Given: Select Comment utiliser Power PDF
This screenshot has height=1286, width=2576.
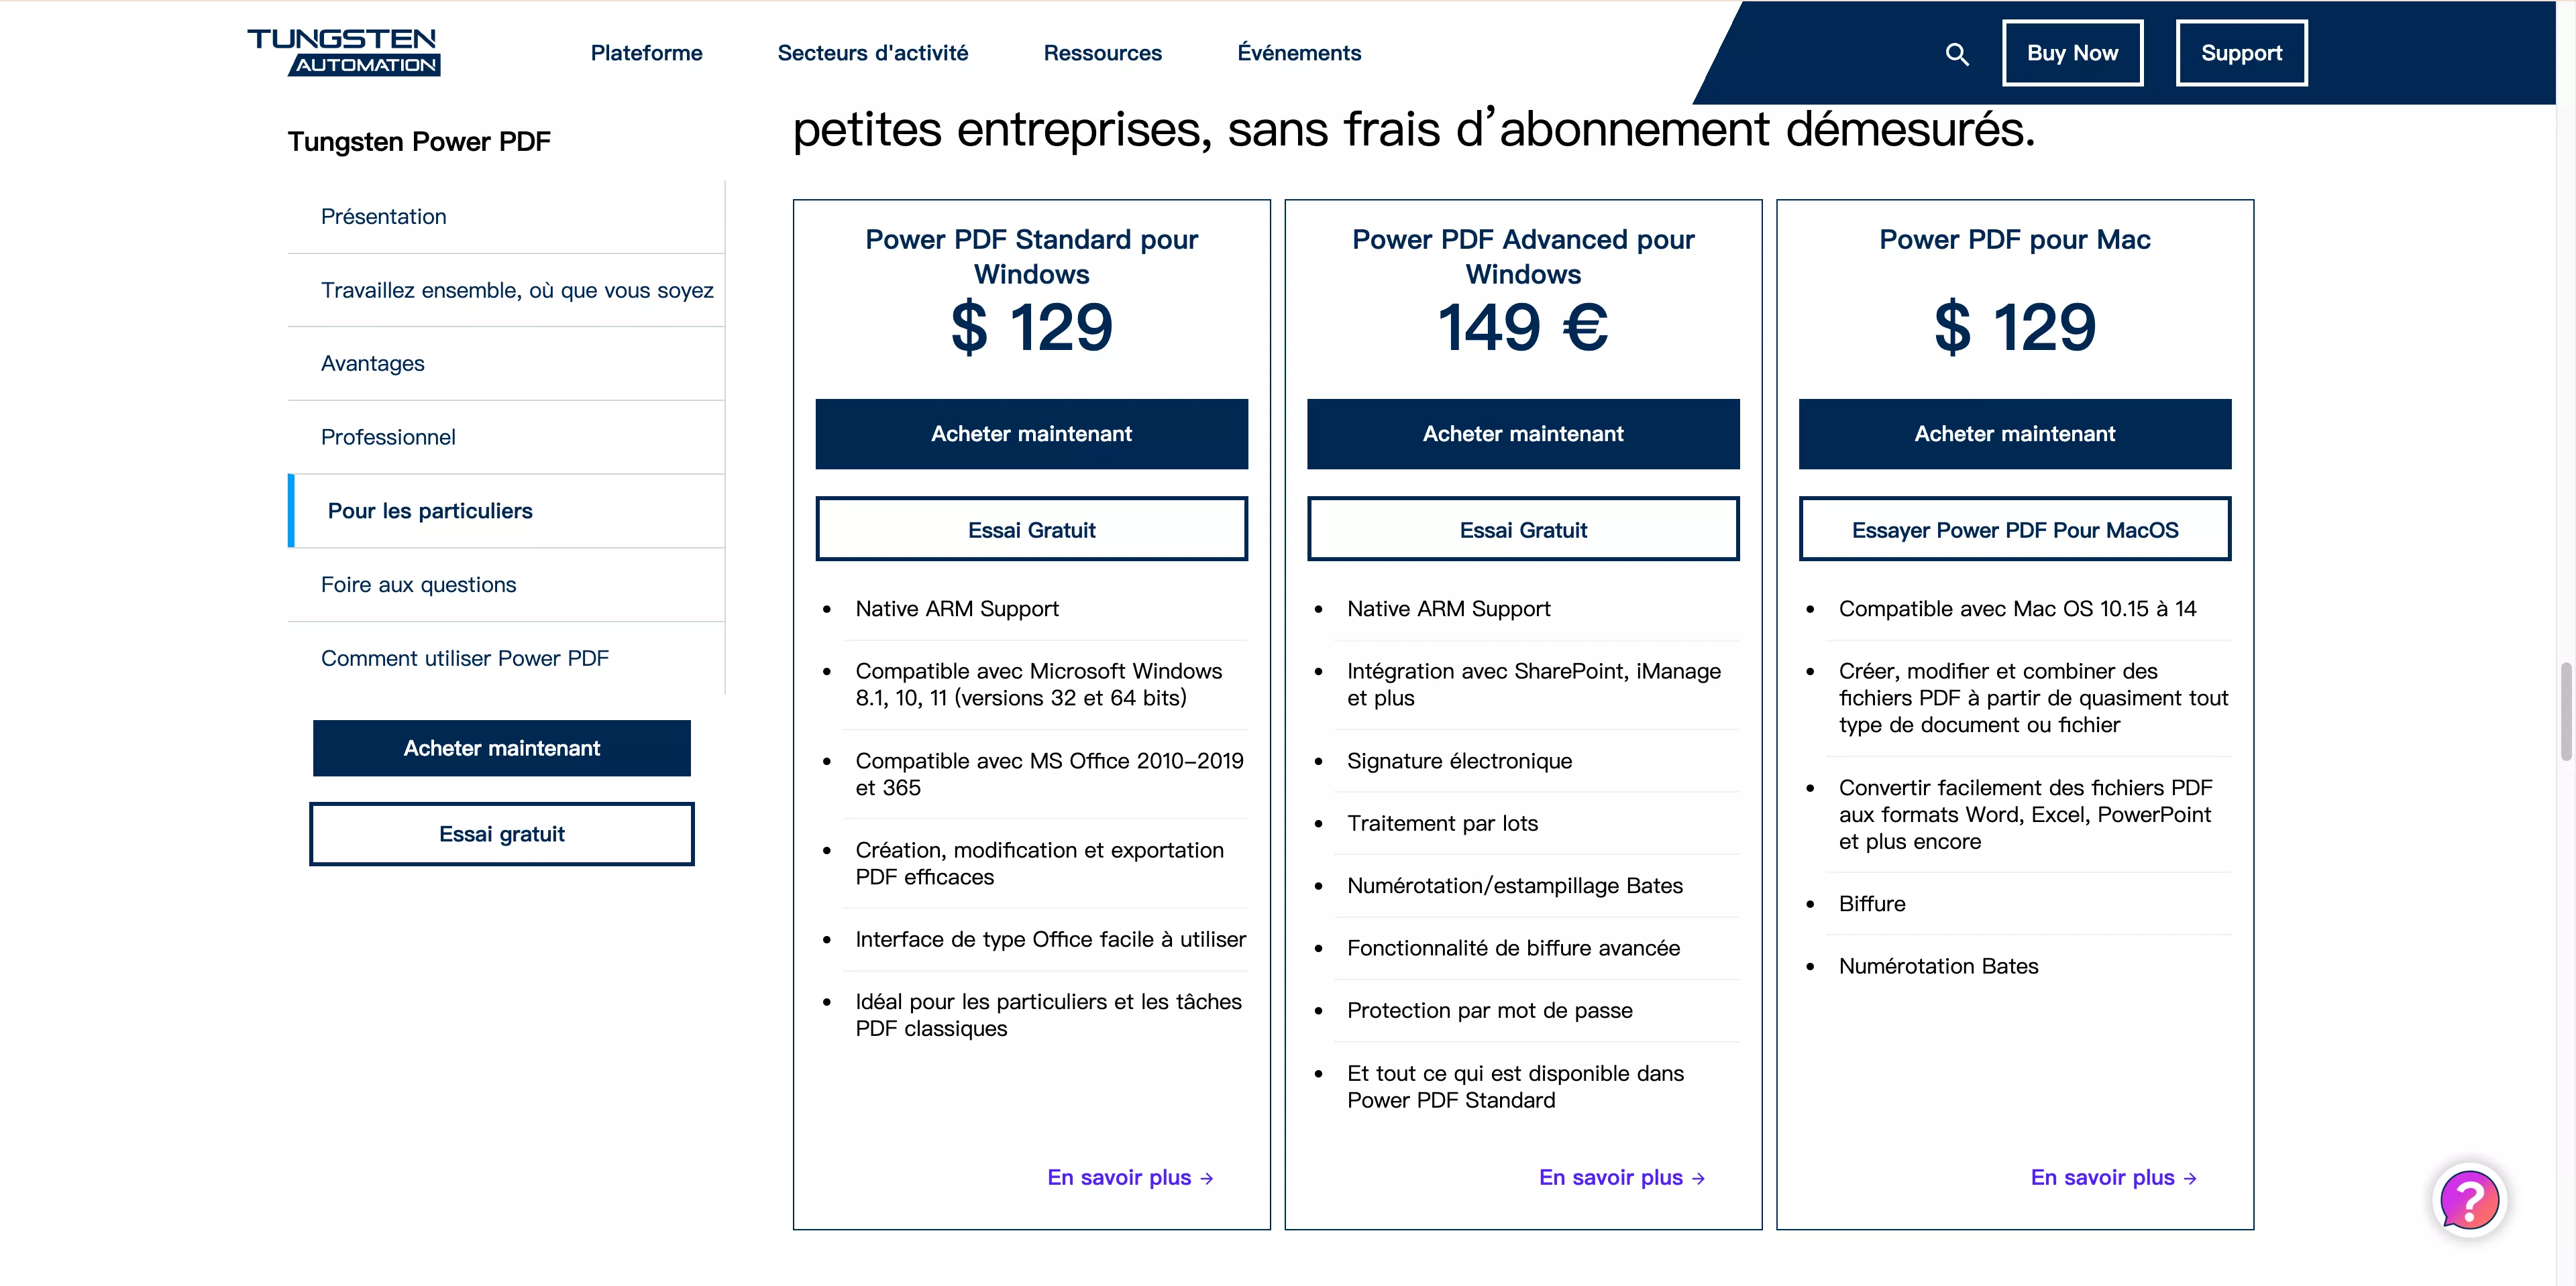Looking at the screenshot, I should (464, 658).
